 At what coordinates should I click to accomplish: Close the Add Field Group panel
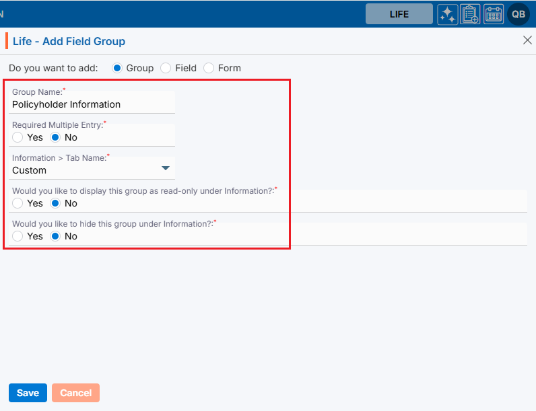point(527,40)
